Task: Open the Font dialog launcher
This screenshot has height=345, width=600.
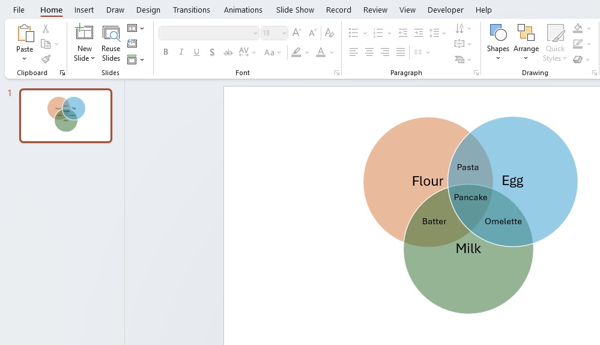Action: coord(337,73)
